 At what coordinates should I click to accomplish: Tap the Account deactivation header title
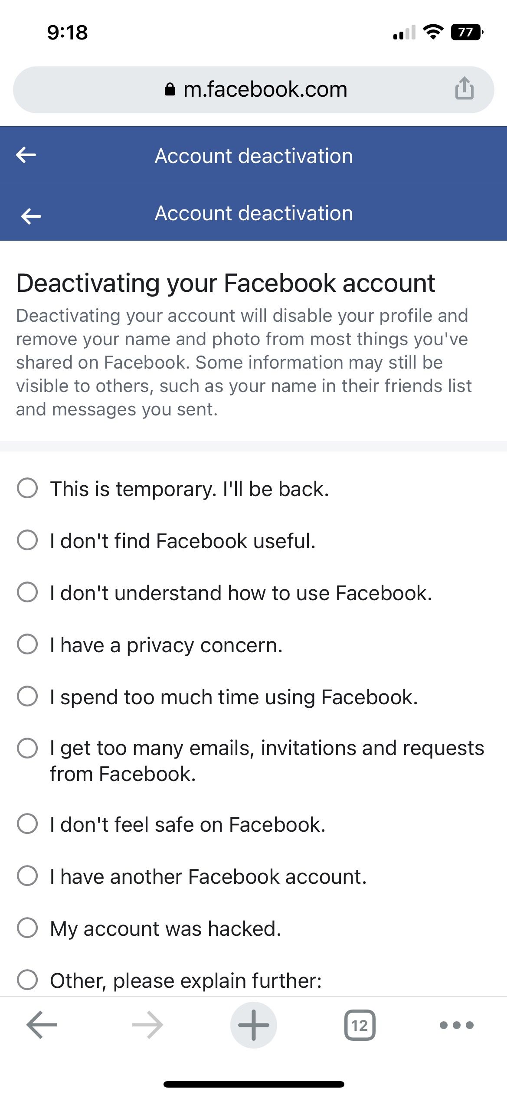coord(253,156)
